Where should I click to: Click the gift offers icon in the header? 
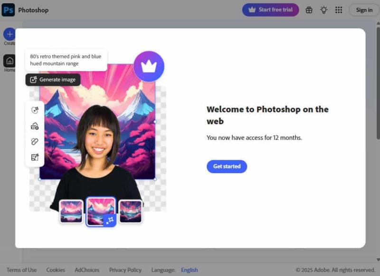309,9
